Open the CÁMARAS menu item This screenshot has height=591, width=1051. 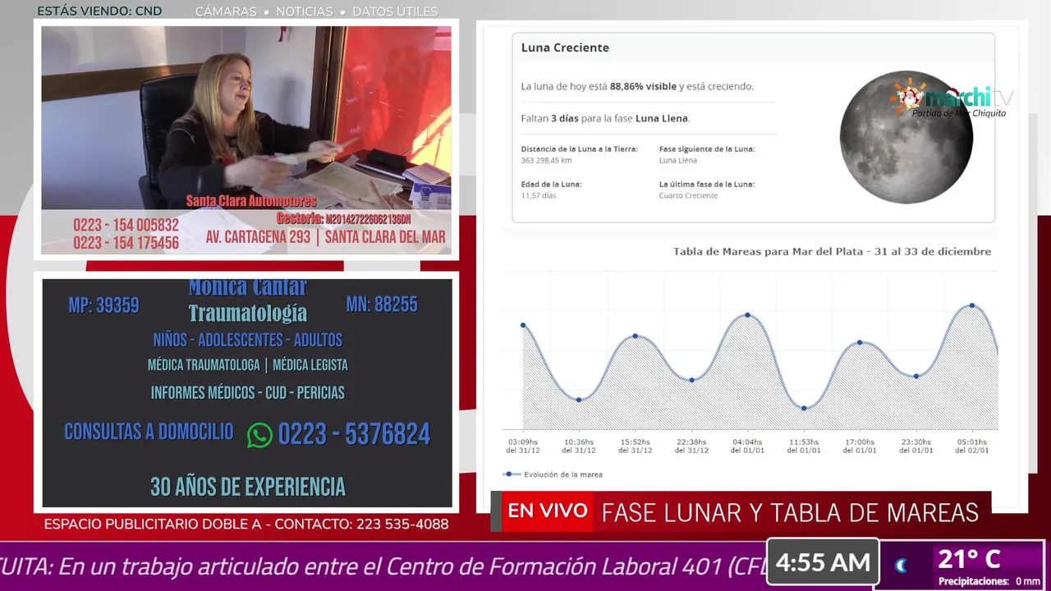[x=226, y=11]
